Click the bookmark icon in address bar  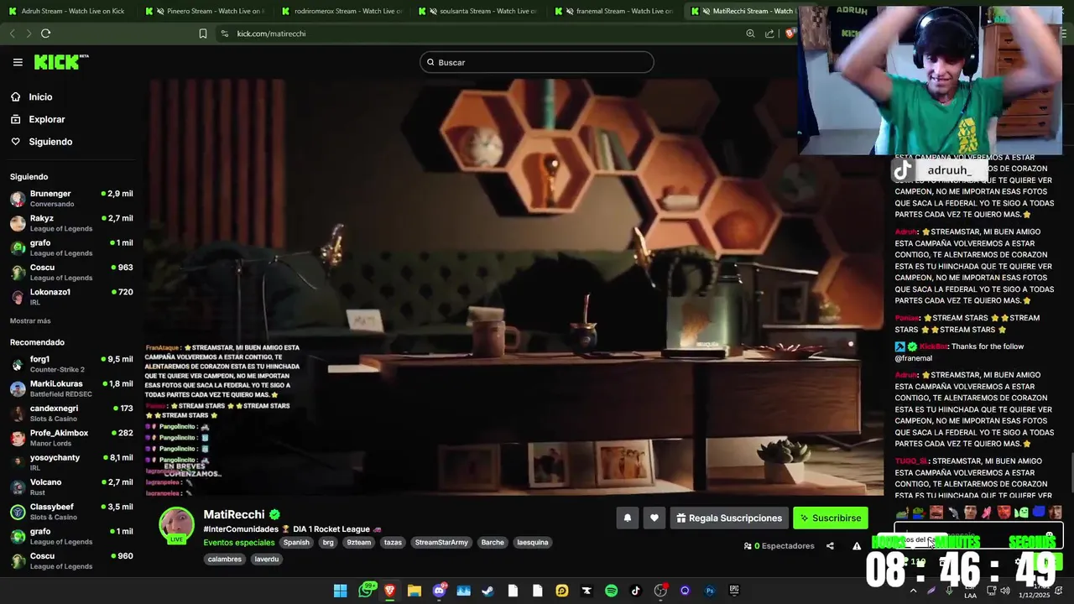pos(202,34)
